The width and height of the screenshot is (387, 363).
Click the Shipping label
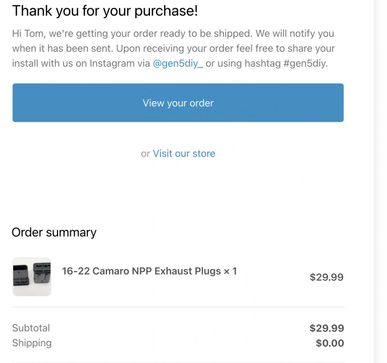pyautogui.click(x=32, y=343)
